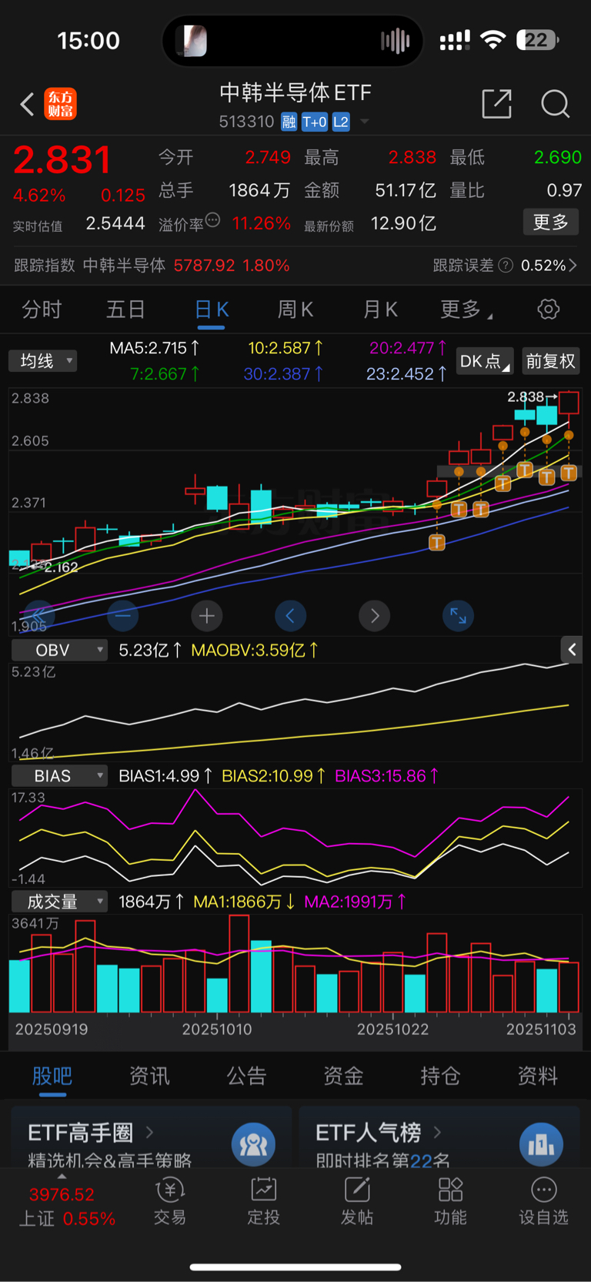
Task: Open the 资金 tab
Action: tap(343, 1076)
